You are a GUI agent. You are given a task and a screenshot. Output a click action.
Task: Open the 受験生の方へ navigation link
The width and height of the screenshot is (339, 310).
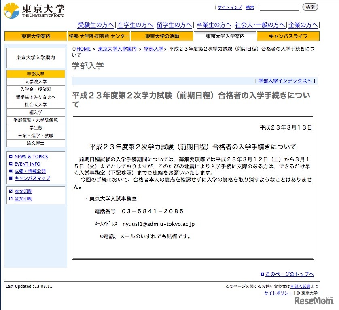coord(95,24)
